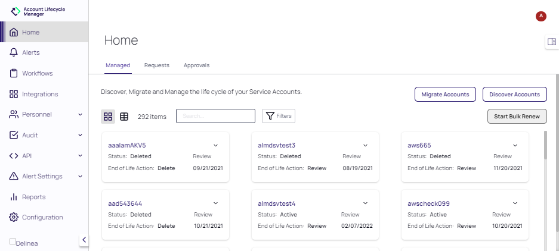Click into the Search input field
The image size is (559, 251).
(x=215, y=116)
